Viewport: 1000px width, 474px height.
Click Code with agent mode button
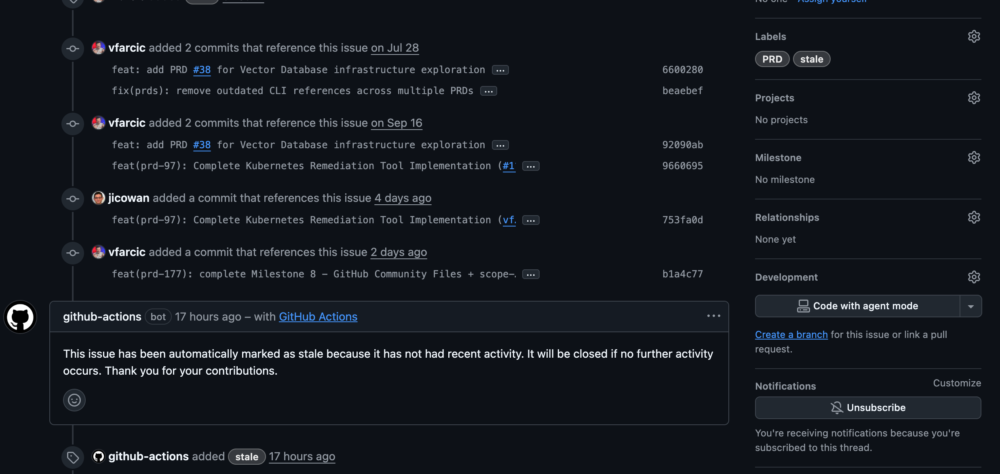[857, 306]
